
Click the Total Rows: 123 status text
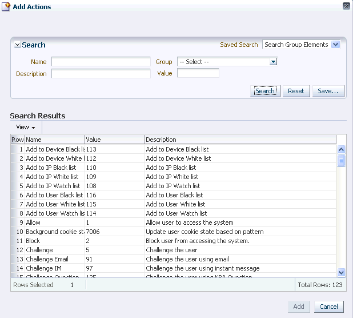coord(320,285)
